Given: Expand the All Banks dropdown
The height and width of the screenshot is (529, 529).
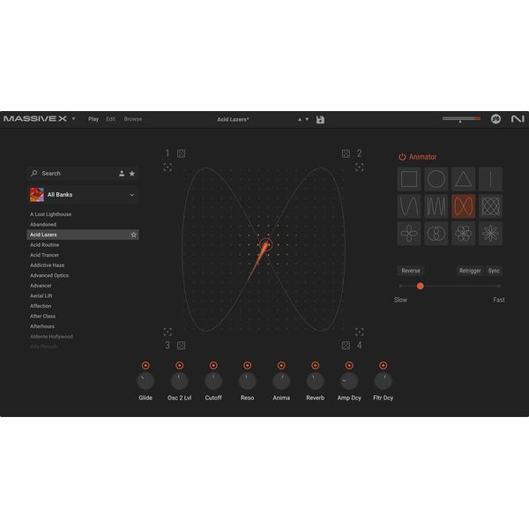Looking at the screenshot, I should pyautogui.click(x=132, y=195).
